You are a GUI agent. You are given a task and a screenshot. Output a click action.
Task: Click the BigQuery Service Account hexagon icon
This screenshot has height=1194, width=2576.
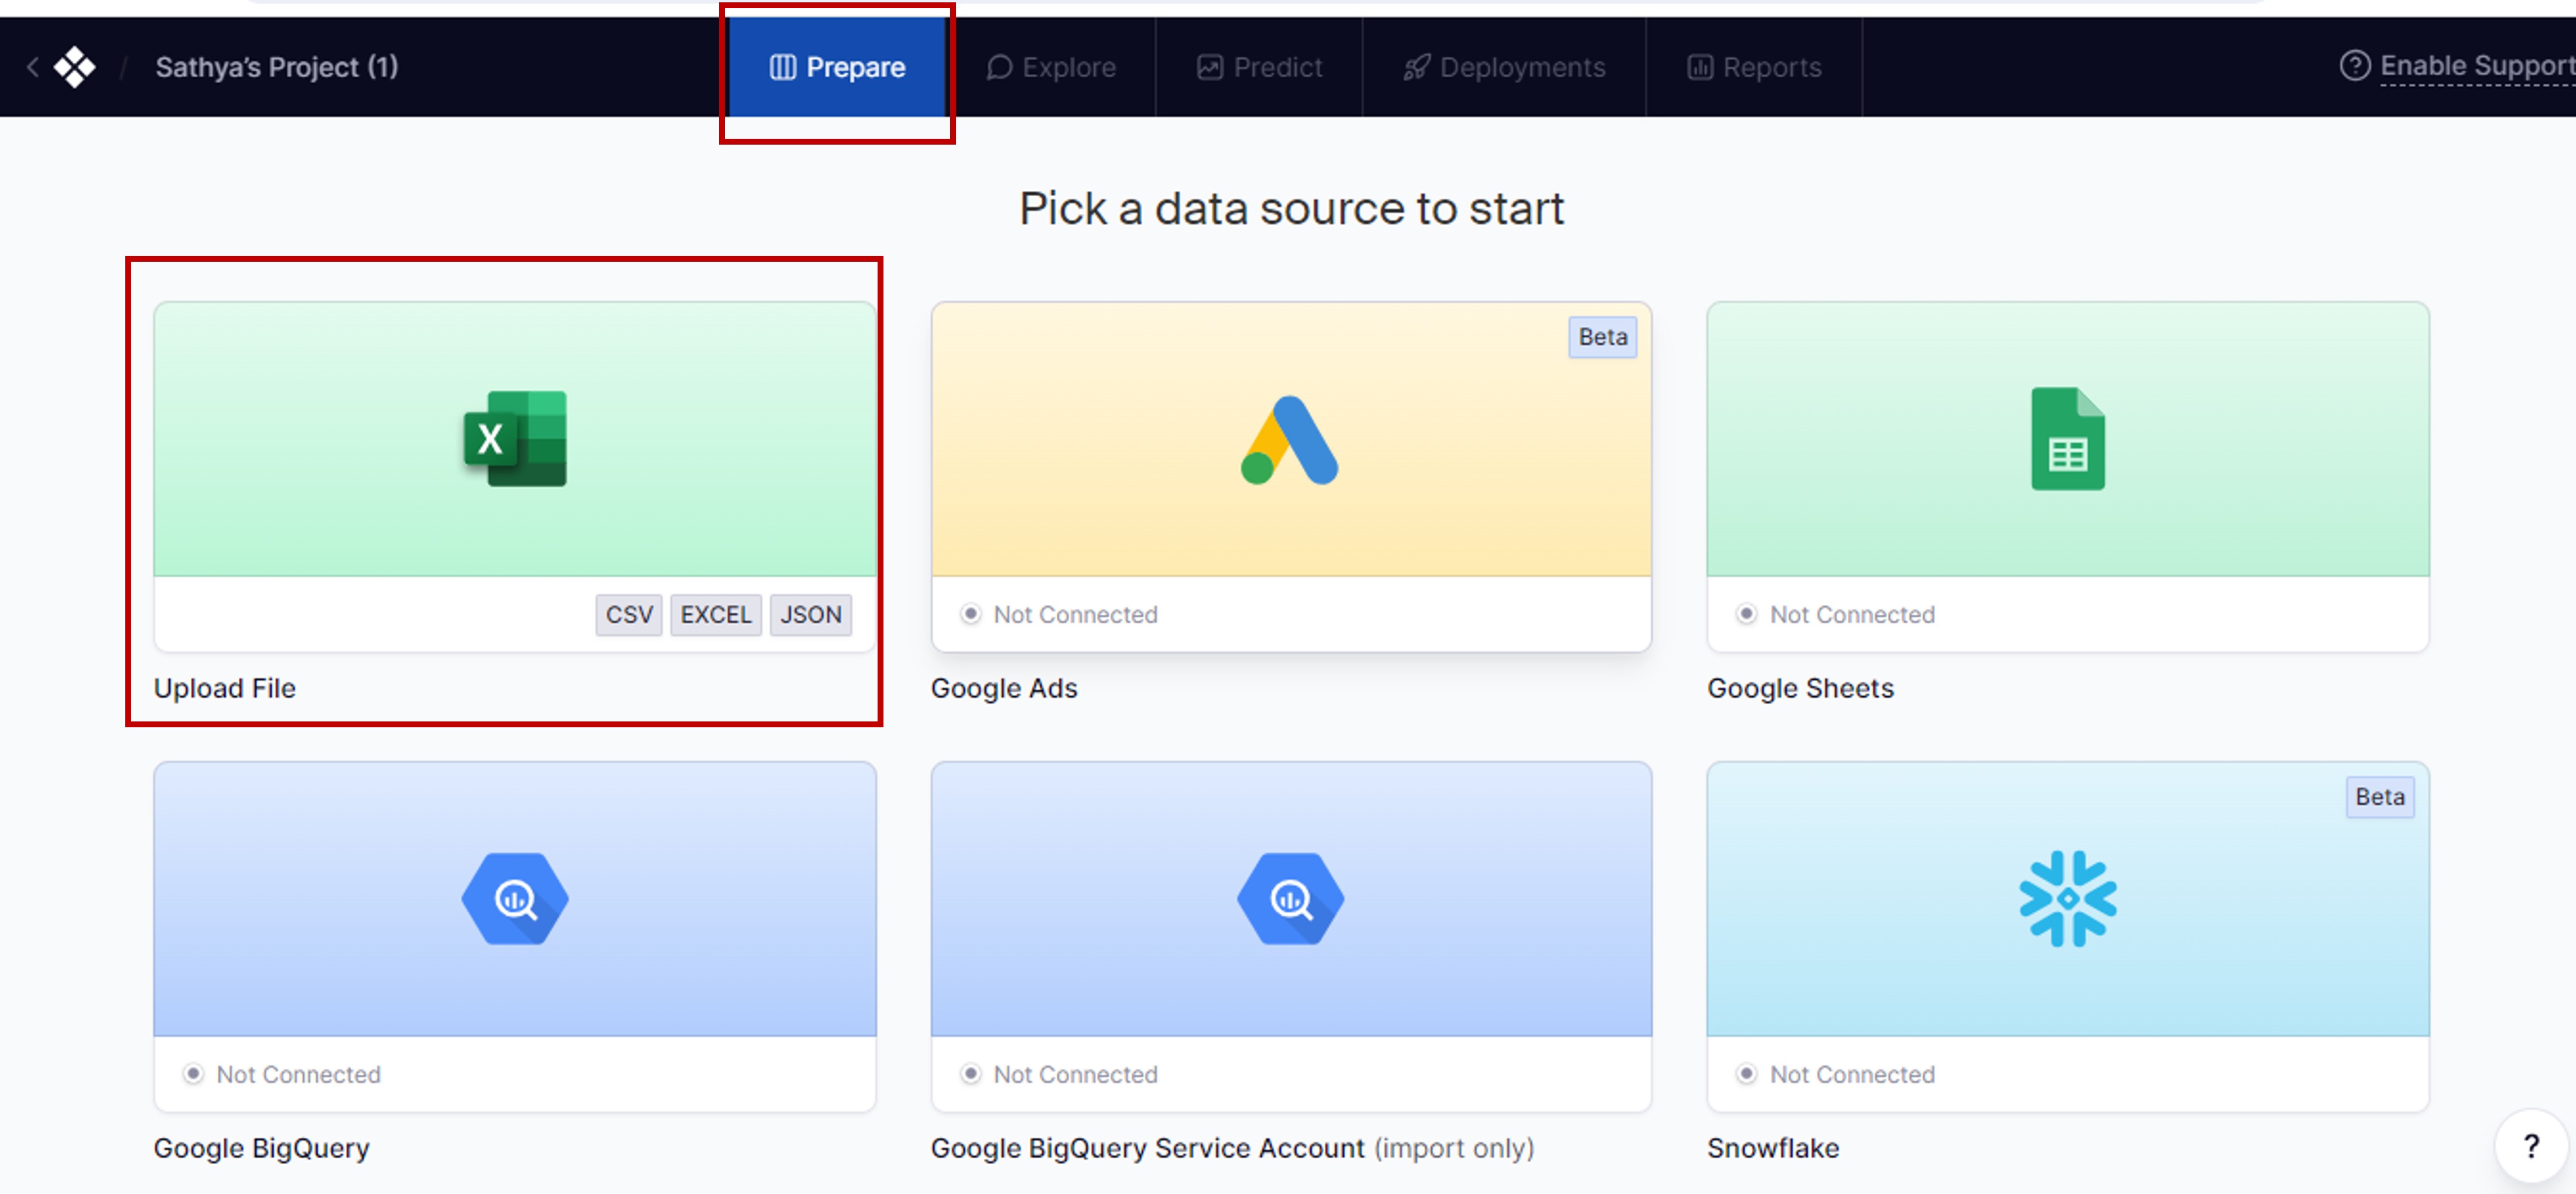(1290, 898)
